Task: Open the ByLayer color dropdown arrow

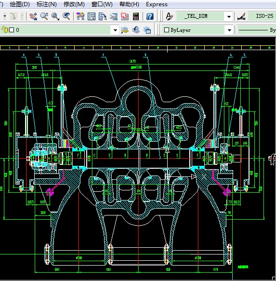Action: 229,30
